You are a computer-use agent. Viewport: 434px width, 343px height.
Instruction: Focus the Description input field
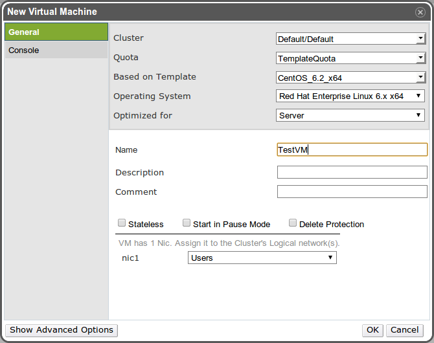point(352,172)
